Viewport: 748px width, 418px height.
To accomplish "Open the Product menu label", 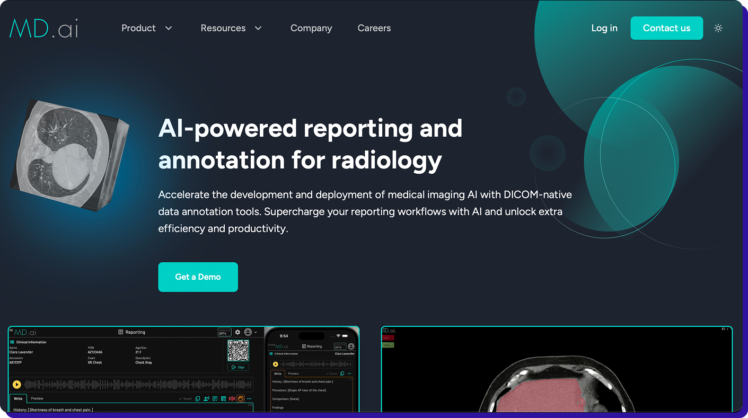I will (138, 28).
